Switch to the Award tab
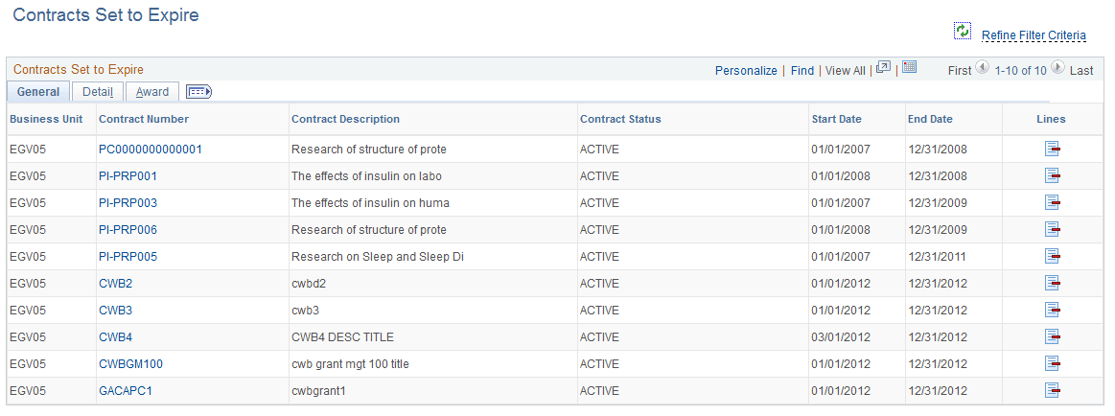 (152, 92)
